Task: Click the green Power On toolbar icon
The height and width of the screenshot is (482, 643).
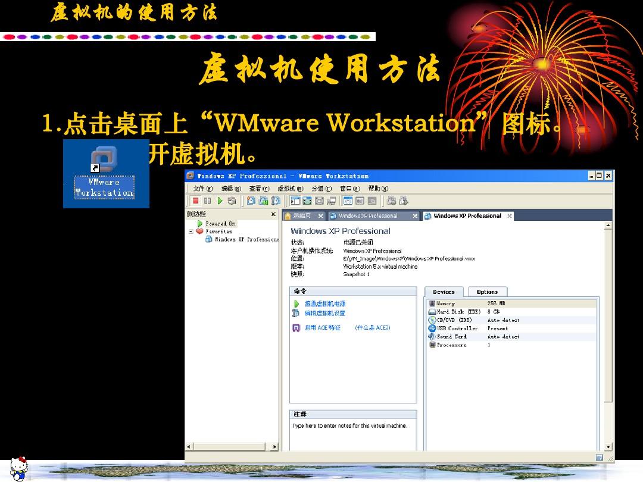Action: click(x=220, y=201)
